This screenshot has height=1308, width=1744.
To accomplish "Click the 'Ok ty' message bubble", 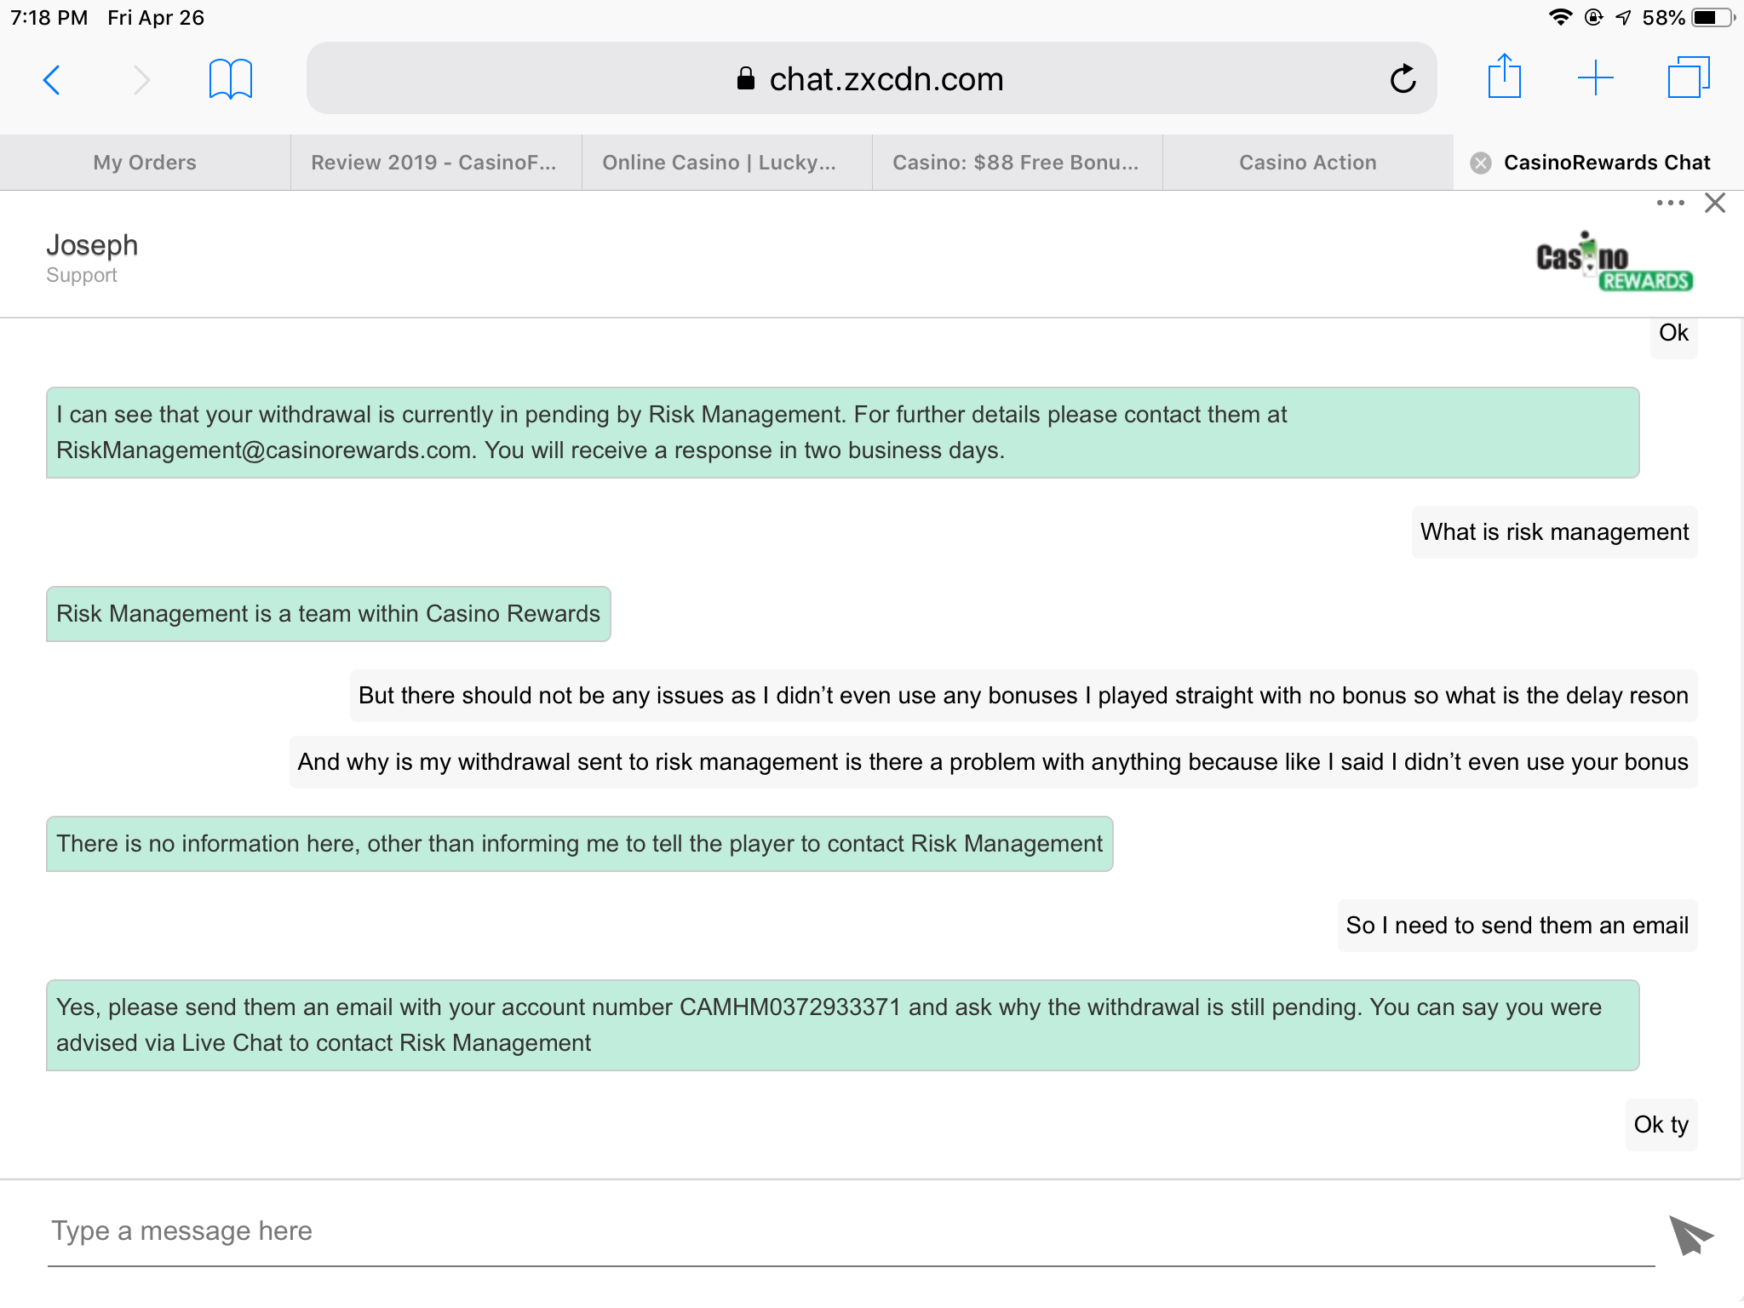I will pos(1661,1125).
